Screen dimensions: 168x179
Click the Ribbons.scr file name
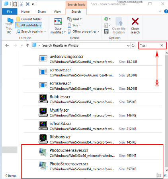(x=60, y=137)
